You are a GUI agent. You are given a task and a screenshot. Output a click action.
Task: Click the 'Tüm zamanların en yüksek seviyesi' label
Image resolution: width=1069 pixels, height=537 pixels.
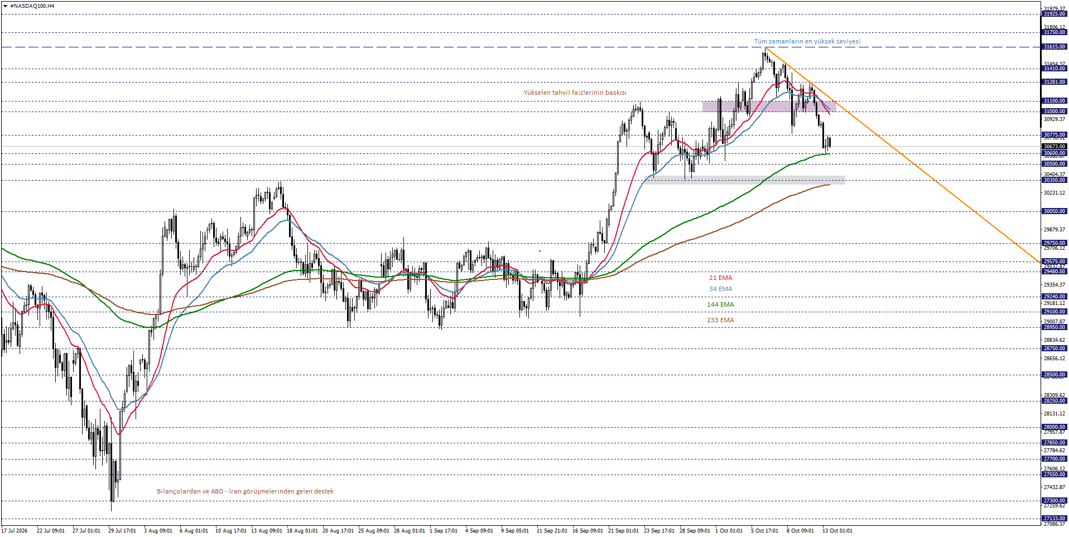pyautogui.click(x=807, y=41)
